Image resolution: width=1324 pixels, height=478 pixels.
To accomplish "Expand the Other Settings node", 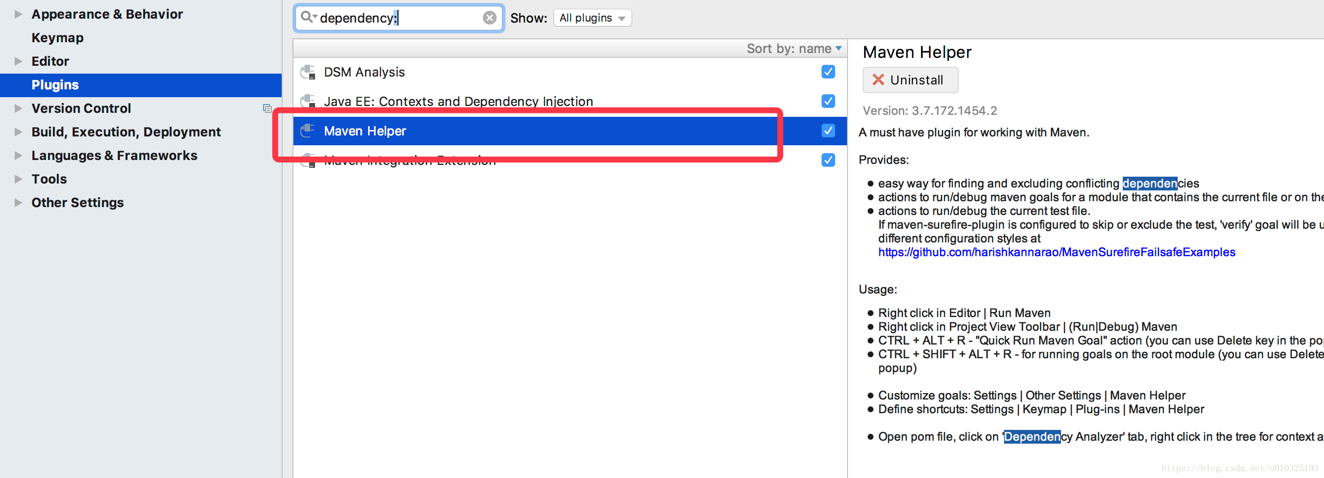I will click(x=18, y=203).
